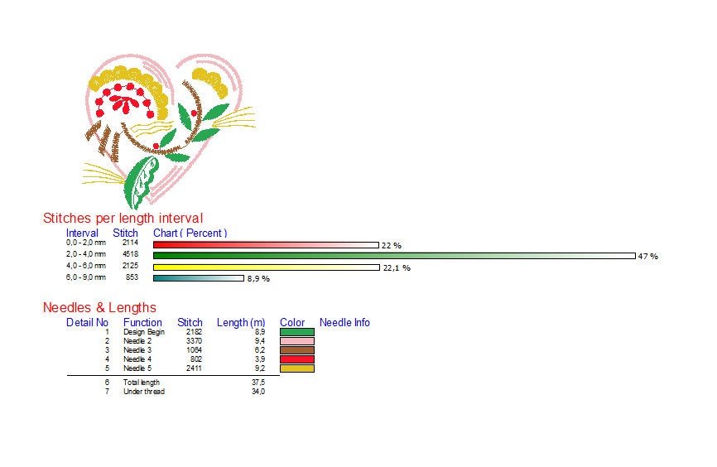Viewport: 717px width, 467px height.
Task: Click the 'Detail No' column header
Action: pos(87,322)
